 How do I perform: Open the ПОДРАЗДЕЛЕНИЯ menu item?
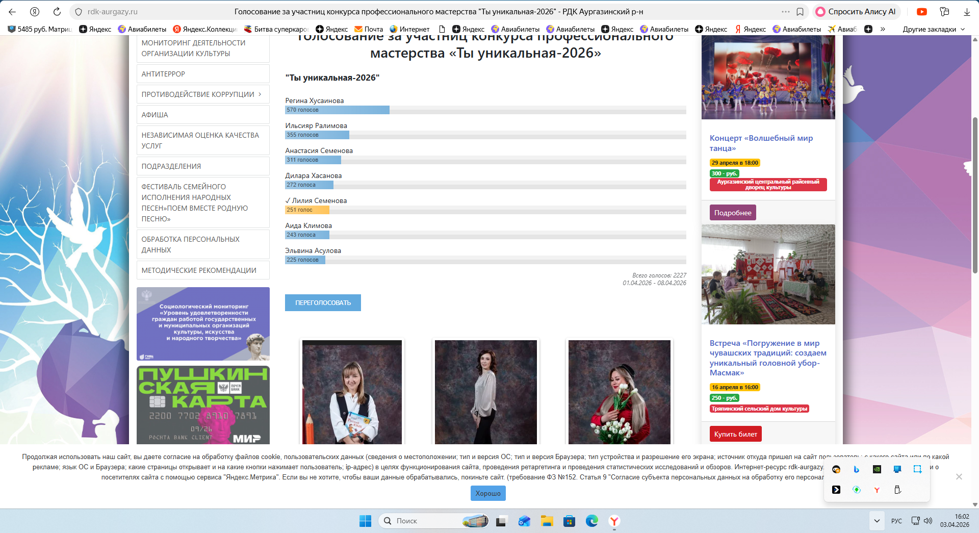[203, 166]
